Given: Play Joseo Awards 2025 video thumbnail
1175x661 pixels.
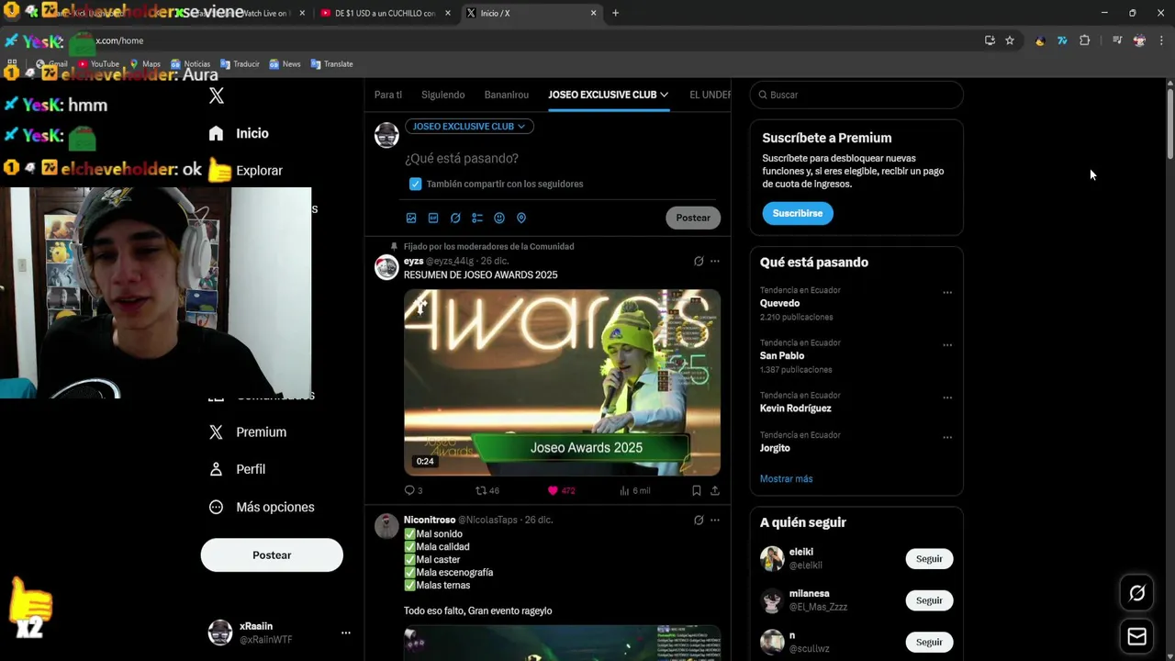Looking at the screenshot, I should click(562, 383).
